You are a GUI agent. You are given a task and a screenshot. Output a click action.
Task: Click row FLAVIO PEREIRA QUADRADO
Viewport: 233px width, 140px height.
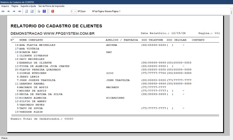click(40, 69)
